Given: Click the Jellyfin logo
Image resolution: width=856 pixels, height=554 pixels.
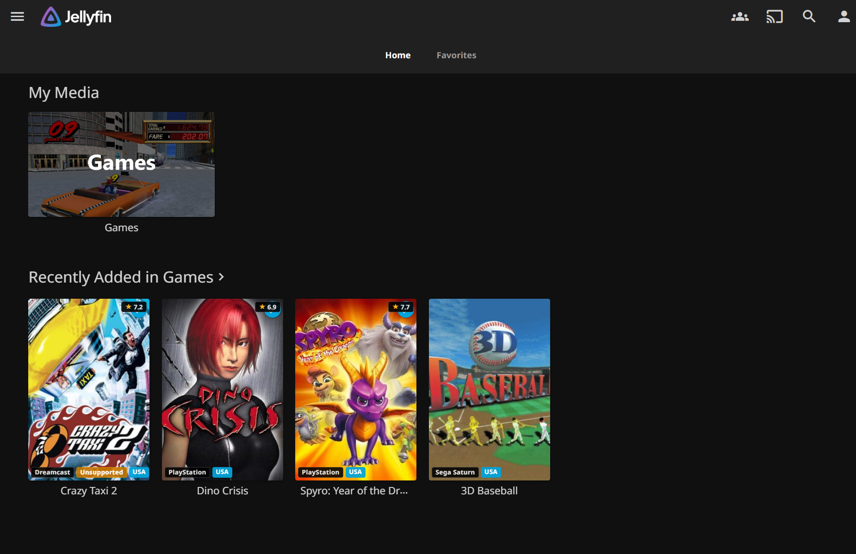Looking at the screenshot, I should point(76,17).
